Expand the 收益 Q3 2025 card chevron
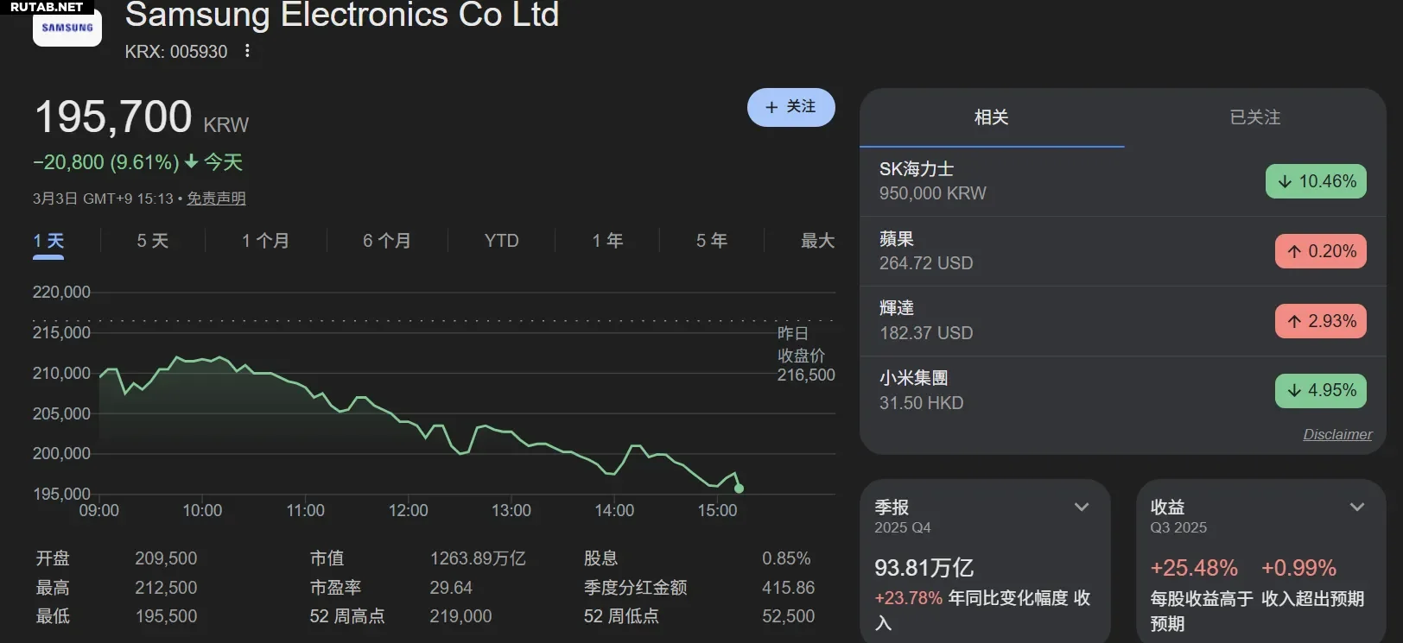The image size is (1403, 643). pos(1357,507)
